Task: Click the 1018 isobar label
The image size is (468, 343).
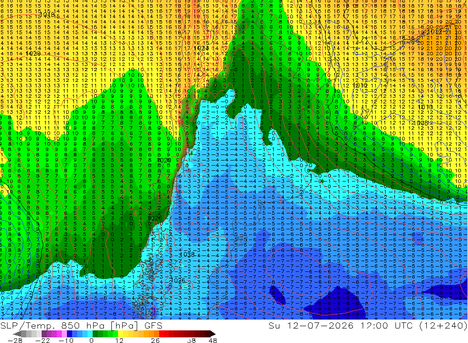Action: click(47, 15)
